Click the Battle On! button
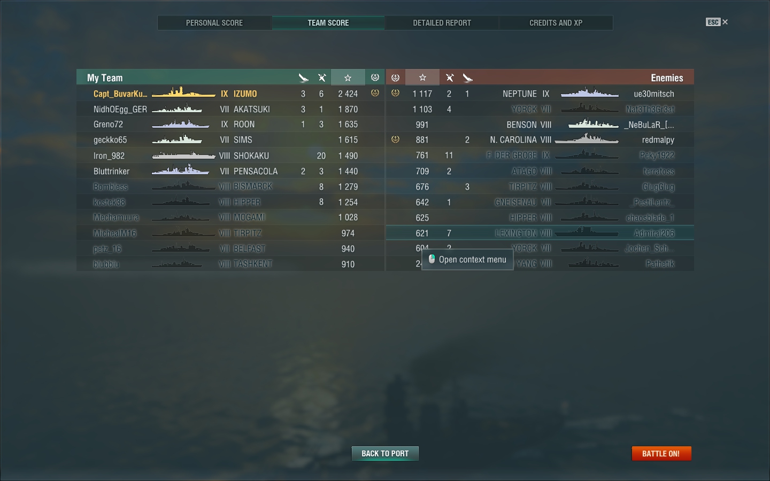The image size is (770, 481). [x=661, y=453]
